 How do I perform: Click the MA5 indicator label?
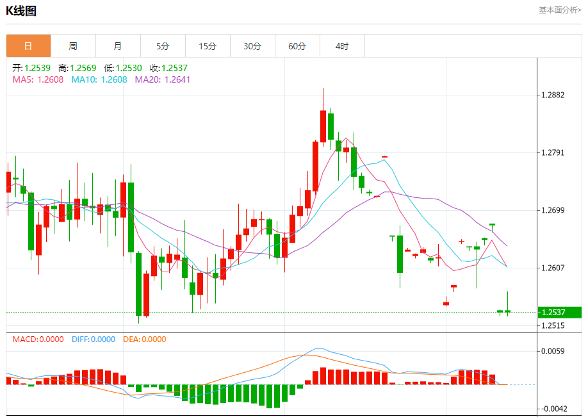[x=38, y=79]
